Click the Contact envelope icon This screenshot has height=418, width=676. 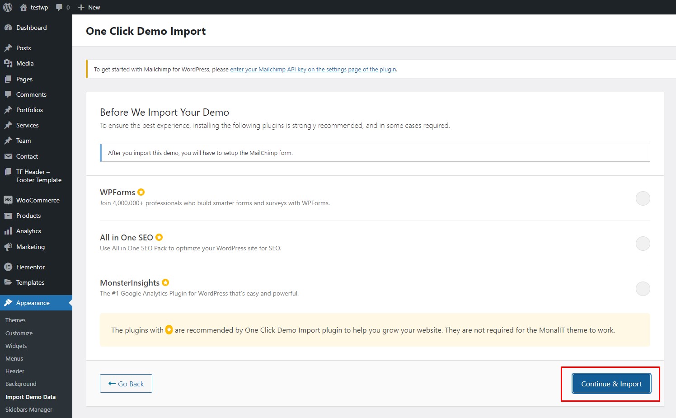click(8, 156)
